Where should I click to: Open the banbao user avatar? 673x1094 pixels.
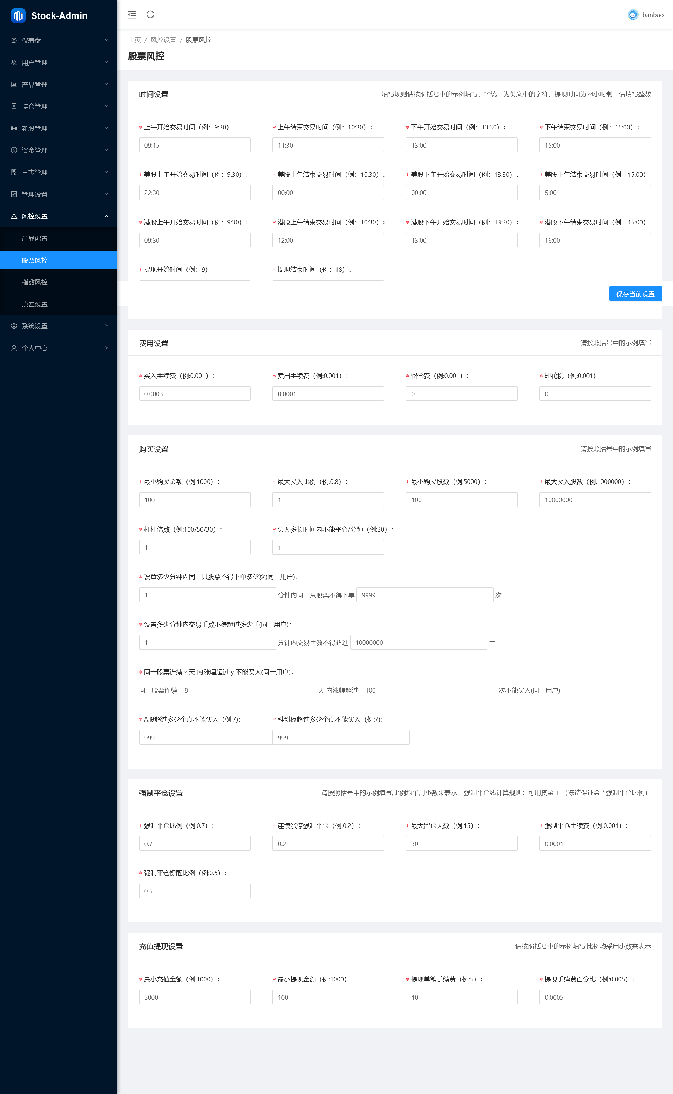(x=633, y=15)
